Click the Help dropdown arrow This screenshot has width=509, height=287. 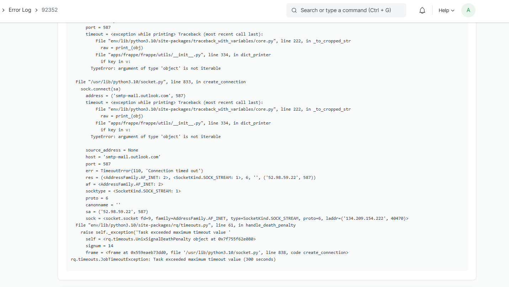coord(454,10)
